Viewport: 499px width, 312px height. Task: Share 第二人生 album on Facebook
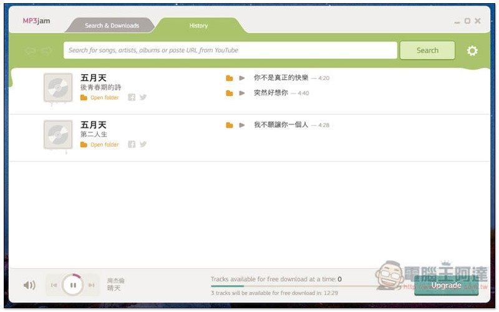click(x=132, y=145)
